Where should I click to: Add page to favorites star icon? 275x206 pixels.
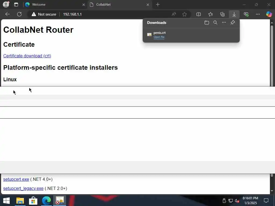[x=184, y=14]
